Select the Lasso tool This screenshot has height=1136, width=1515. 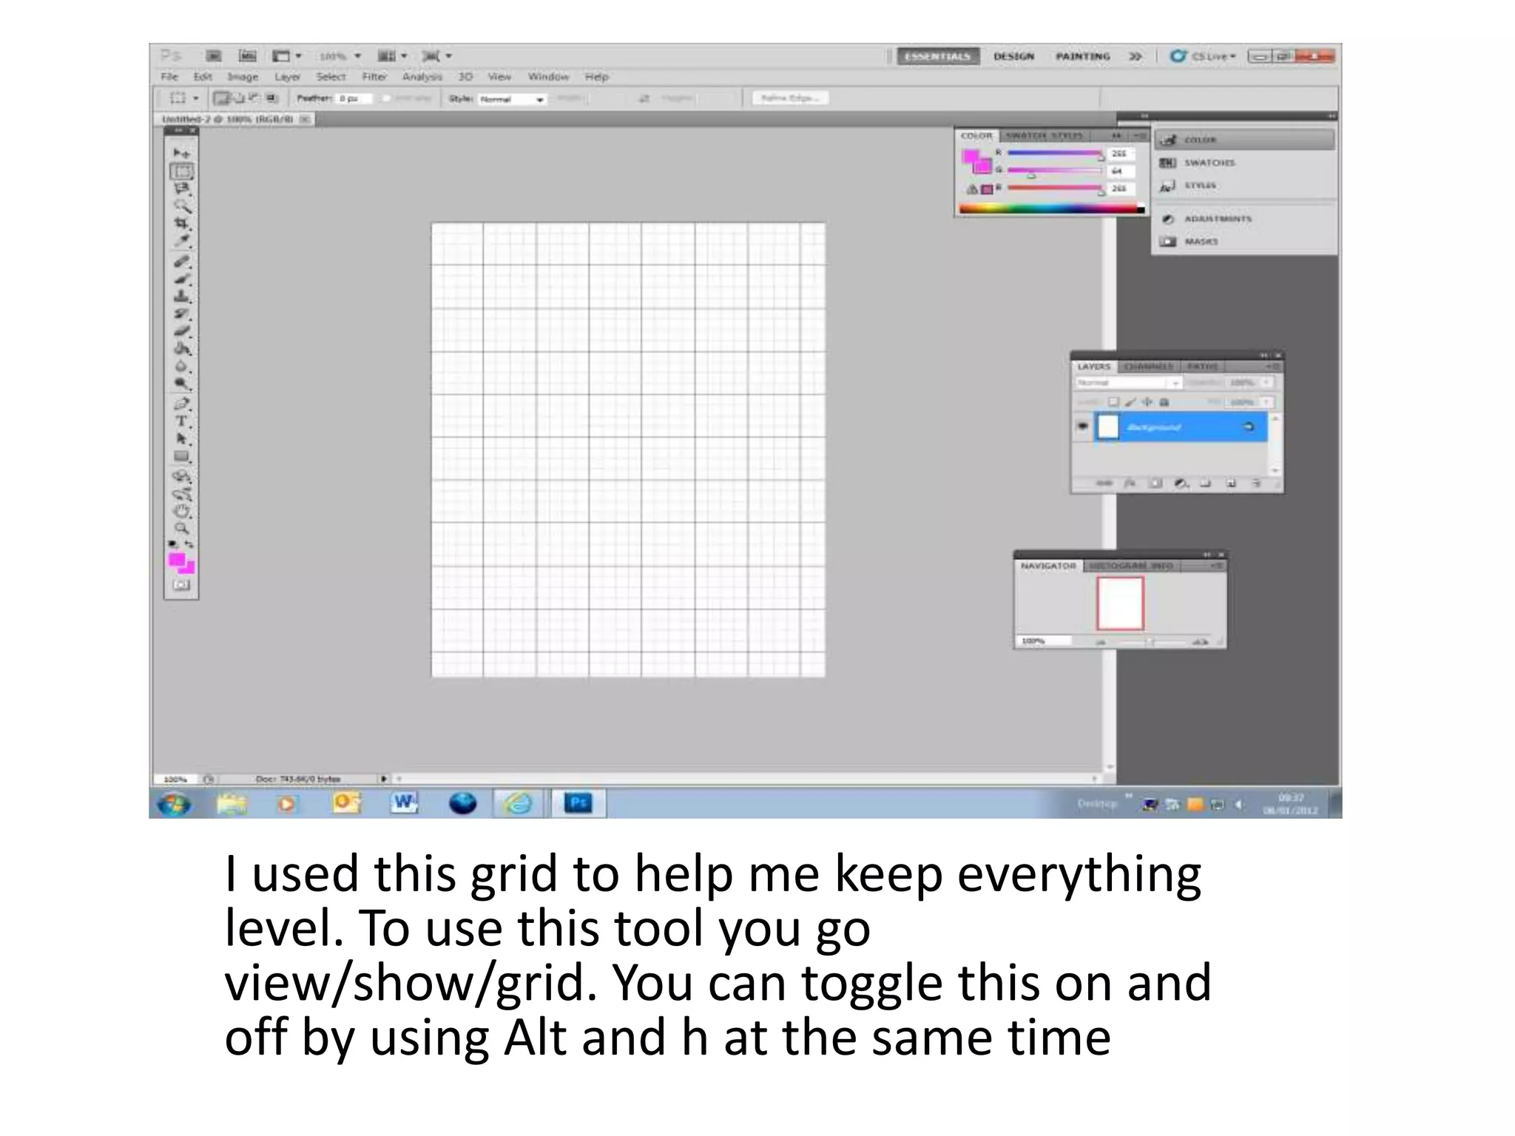pos(181,189)
